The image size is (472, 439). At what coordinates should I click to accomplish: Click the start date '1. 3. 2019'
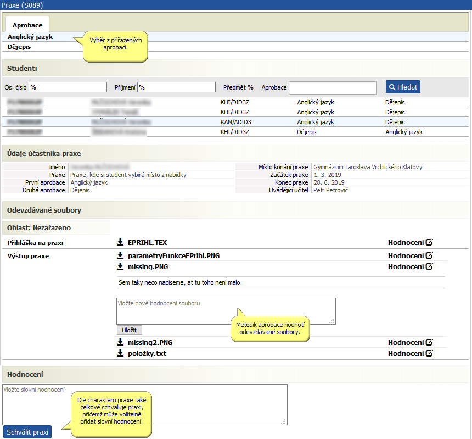click(x=328, y=175)
